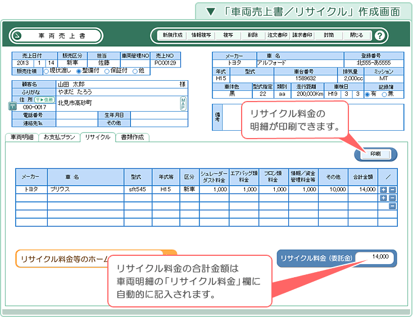Click the minus icon in the second table row
This screenshot has height=317, width=413.
pyautogui.click(x=392, y=198)
